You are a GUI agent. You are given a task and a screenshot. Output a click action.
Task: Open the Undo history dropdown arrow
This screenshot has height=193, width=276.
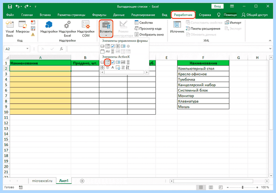[21, 6]
